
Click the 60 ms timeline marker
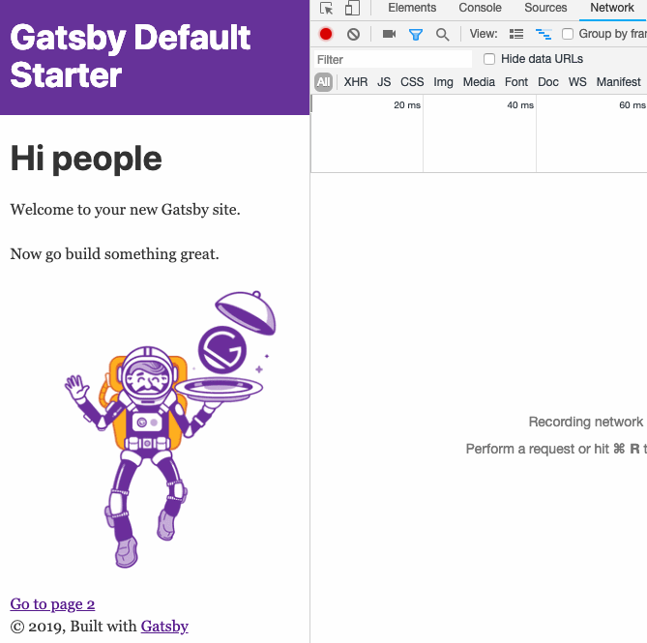(632, 105)
